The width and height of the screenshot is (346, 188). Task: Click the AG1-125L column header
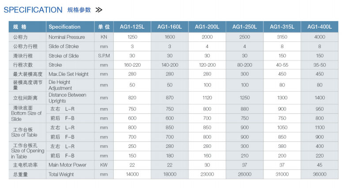(x=132, y=26)
